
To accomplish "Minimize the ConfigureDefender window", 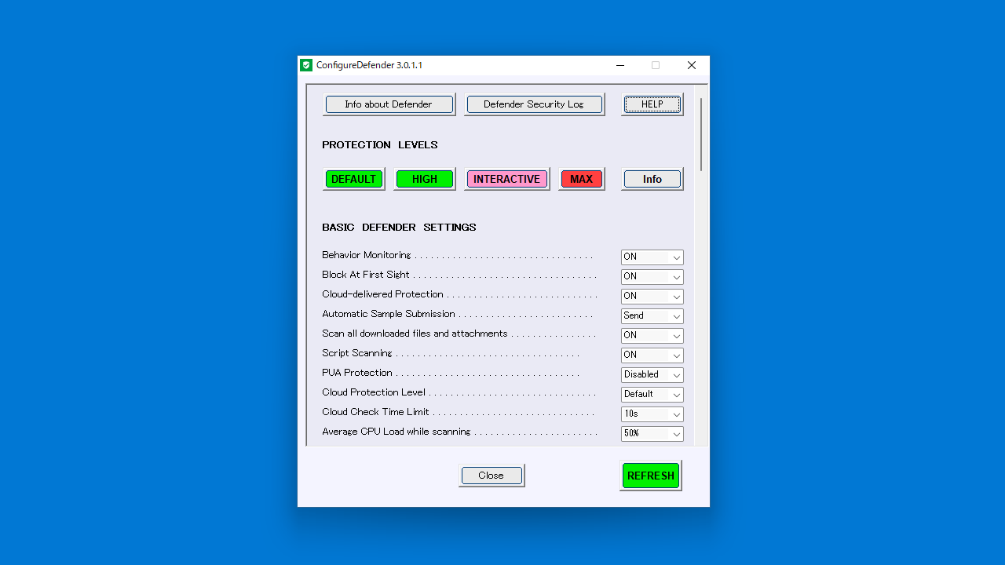I will (620, 65).
